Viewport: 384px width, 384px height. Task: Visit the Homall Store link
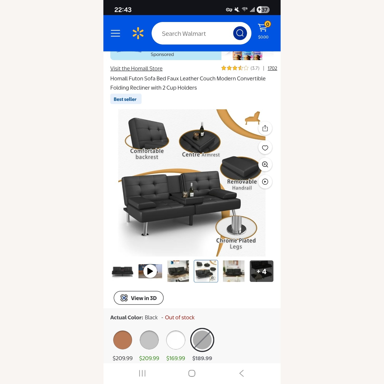[136, 69]
